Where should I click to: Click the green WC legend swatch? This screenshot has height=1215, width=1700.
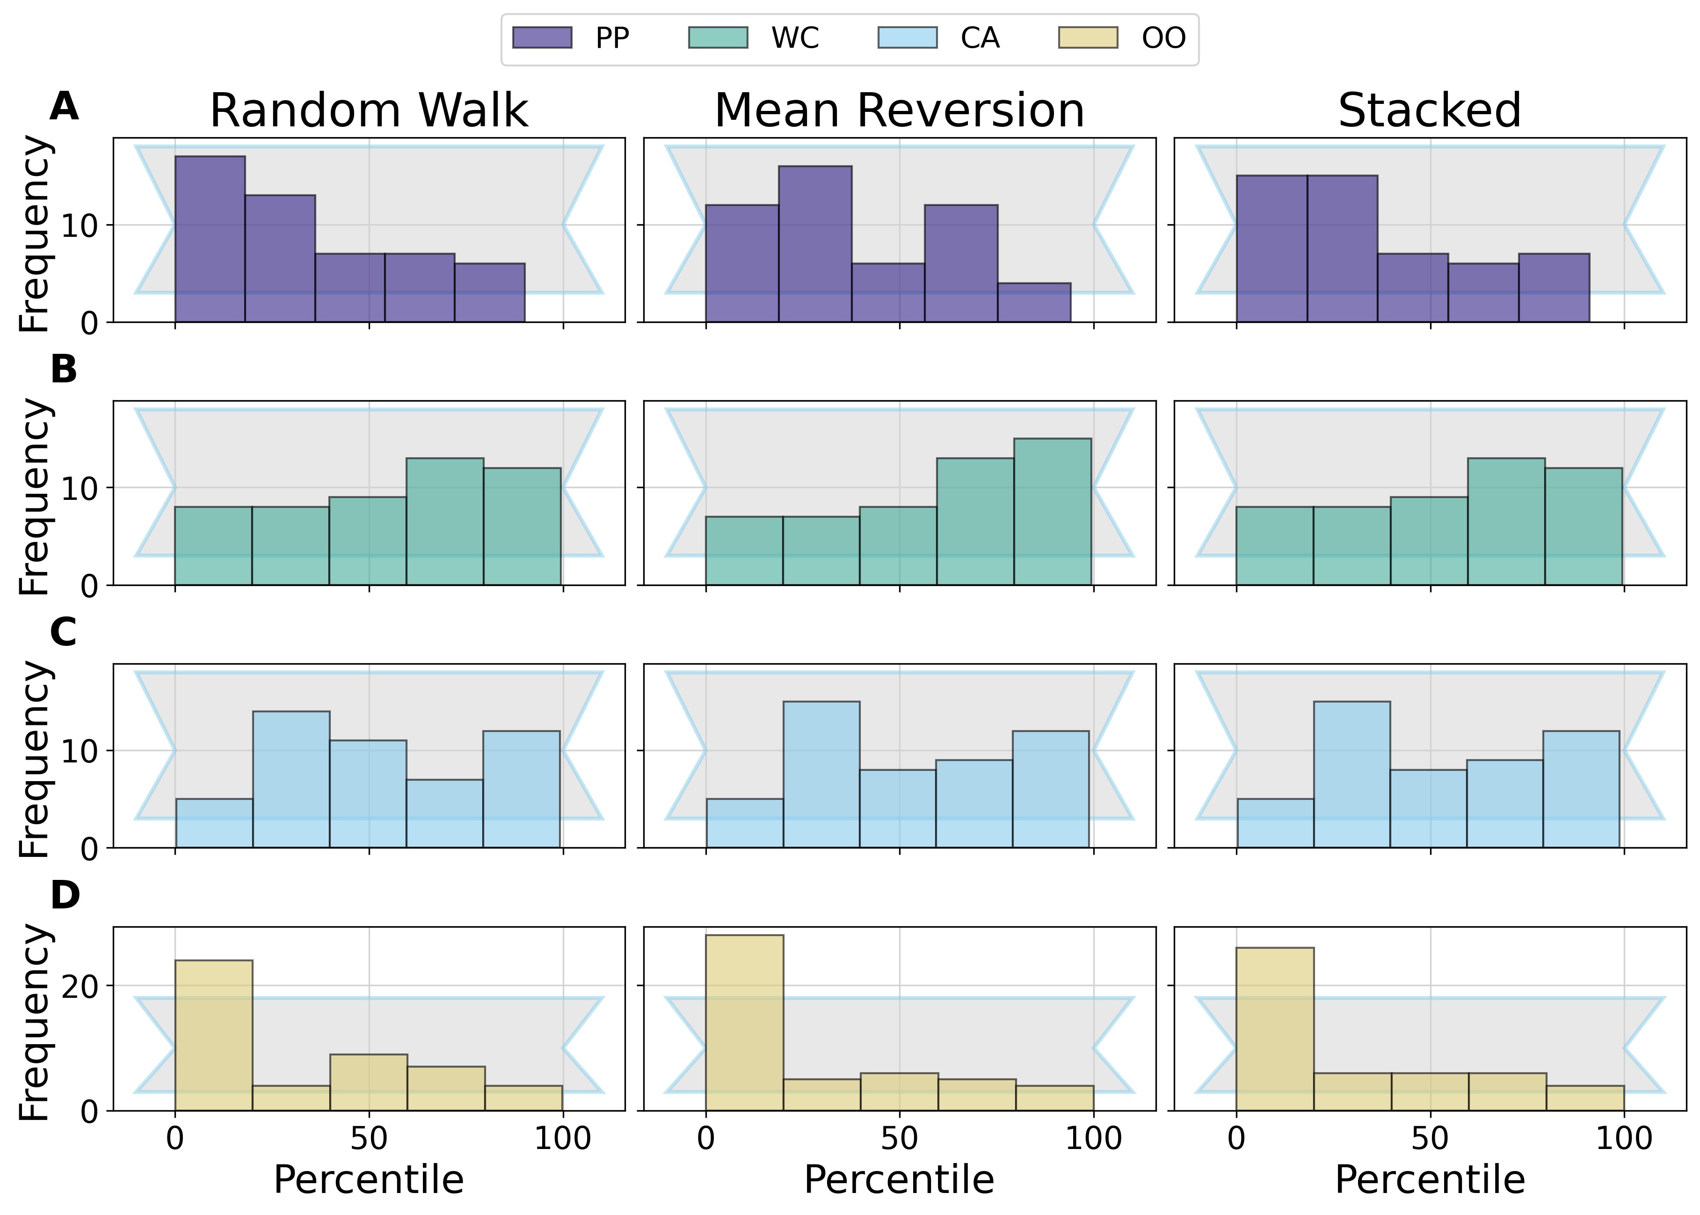[718, 37]
